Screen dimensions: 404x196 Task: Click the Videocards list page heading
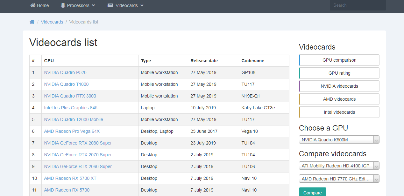click(63, 43)
